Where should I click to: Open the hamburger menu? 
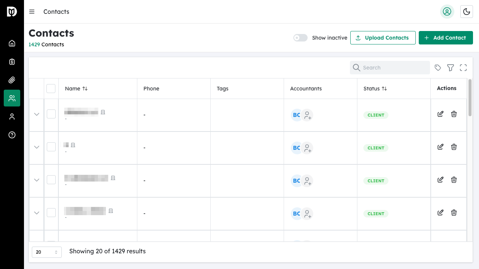coord(32,12)
